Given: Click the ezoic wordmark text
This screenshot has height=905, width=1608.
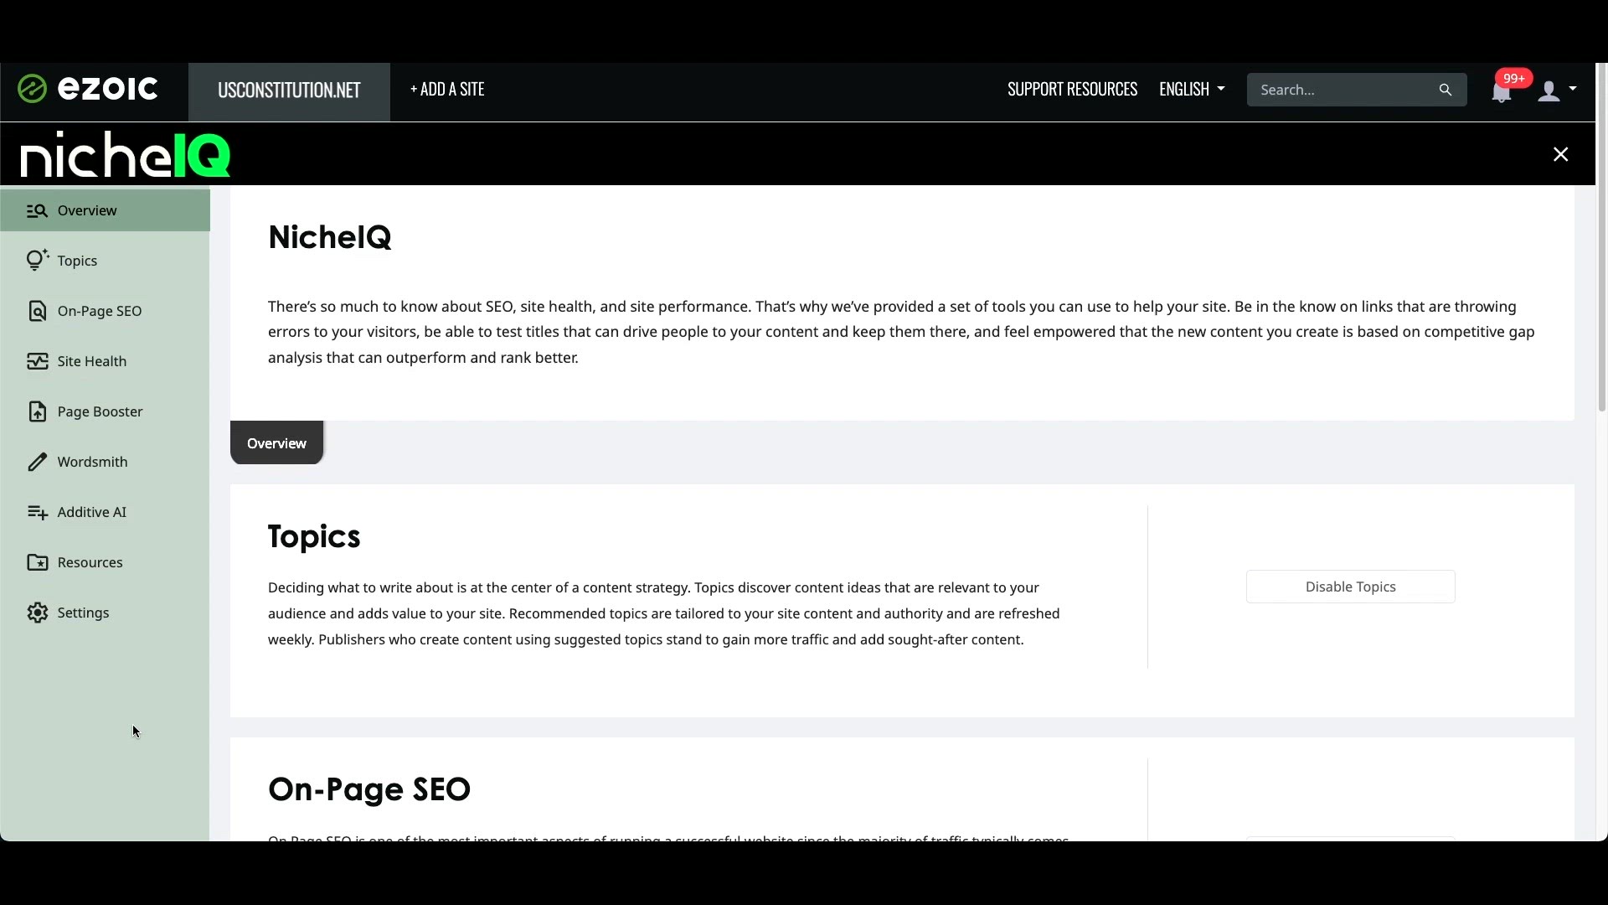Looking at the screenshot, I should pyautogui.click(x=107, y=89).
